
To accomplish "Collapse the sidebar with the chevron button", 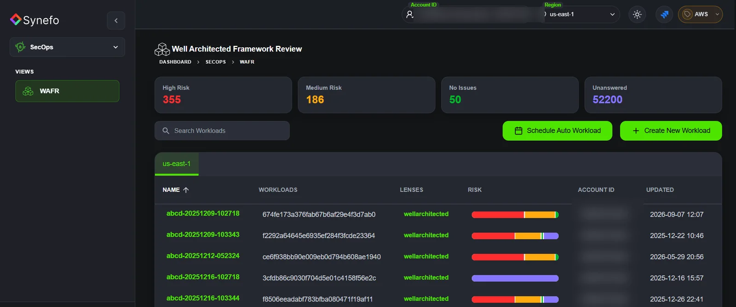I will (x=116, y=21).
